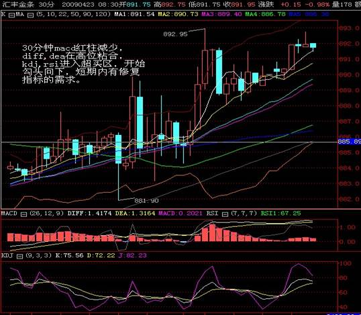Click the 1.00 MACD axis label
The width and height of the screenshot is (361, 315).
pos(348,228)
